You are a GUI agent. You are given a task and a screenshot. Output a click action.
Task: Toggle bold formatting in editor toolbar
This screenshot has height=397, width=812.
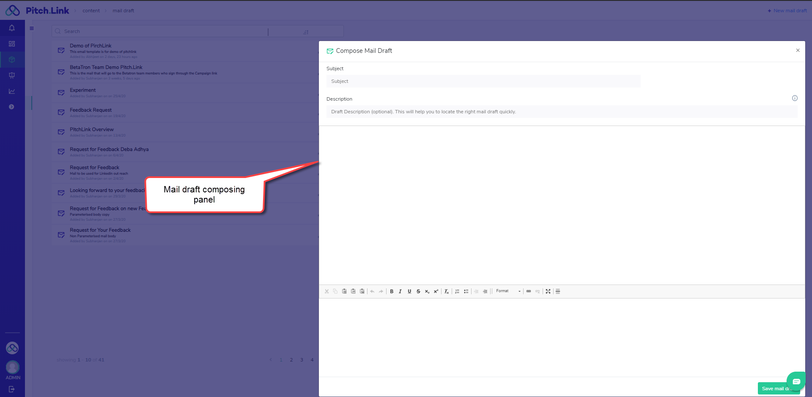[392, 291]
